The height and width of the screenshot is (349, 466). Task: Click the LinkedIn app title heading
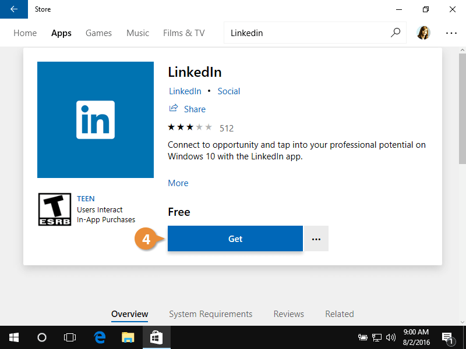[x=195, y=72]
